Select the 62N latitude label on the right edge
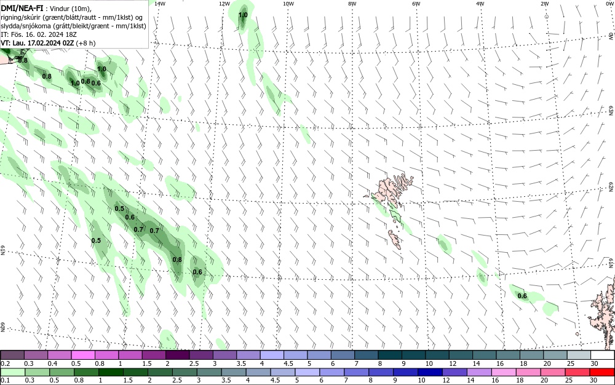The height and width of the screenshot is (385, 615). pyautogui.click(x=611, y=186)
